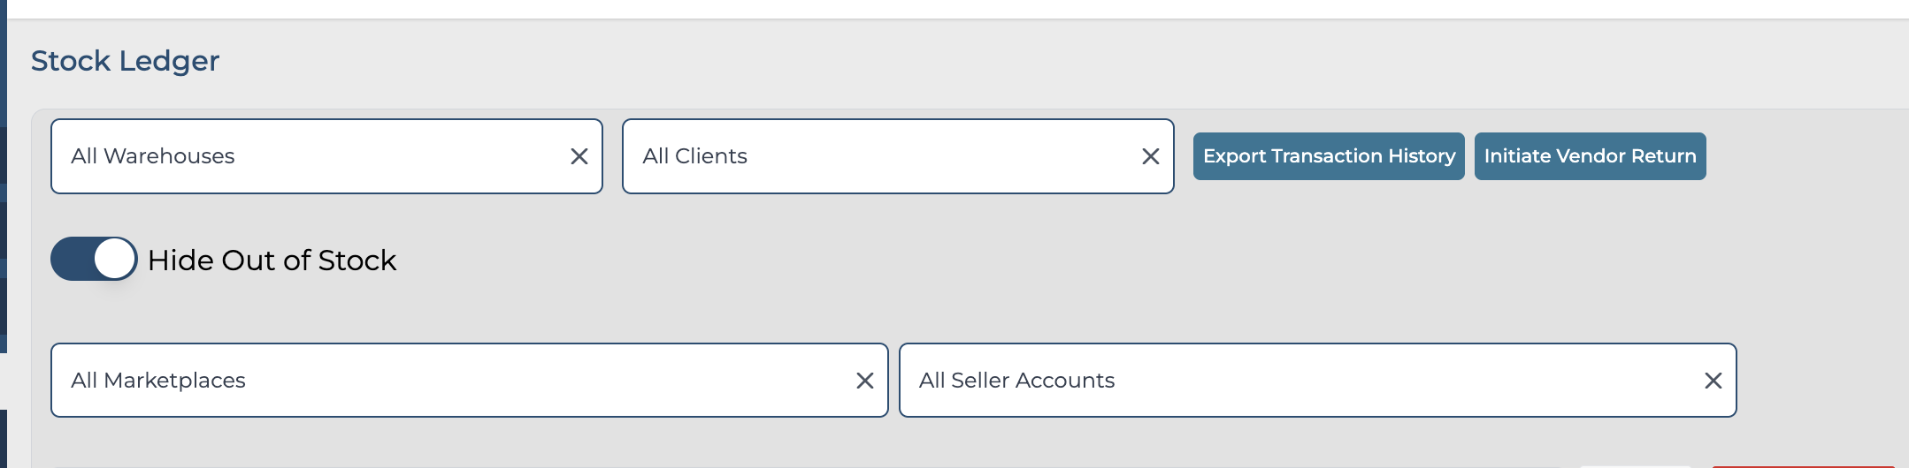
Task: Open the All Warehouses dropdown
Action: [310, 156]
